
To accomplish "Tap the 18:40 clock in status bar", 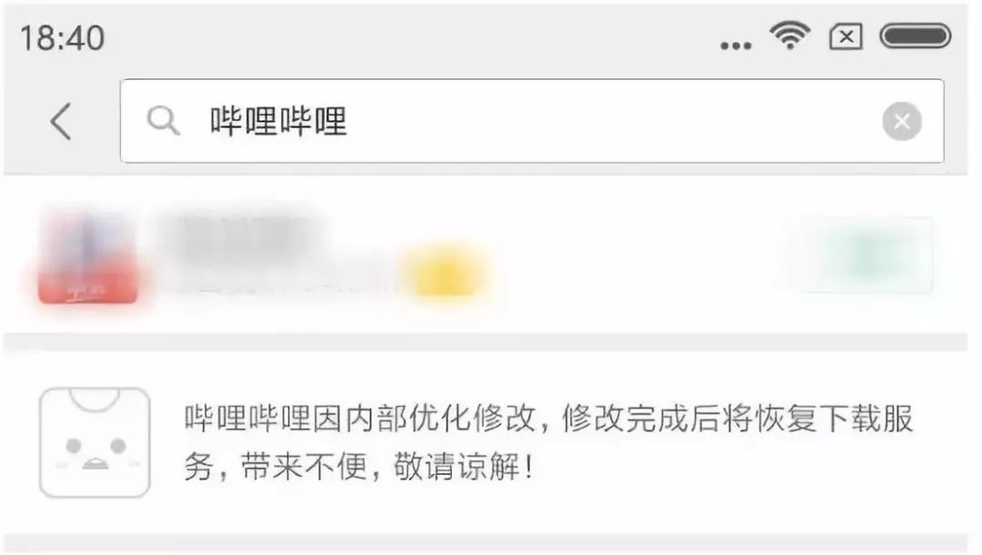I will pyautogui.click(x=62, y=38).
